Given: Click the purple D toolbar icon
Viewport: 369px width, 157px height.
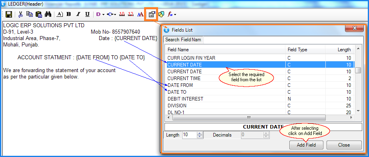Looking at the screenshot, I should click(98, 14).
